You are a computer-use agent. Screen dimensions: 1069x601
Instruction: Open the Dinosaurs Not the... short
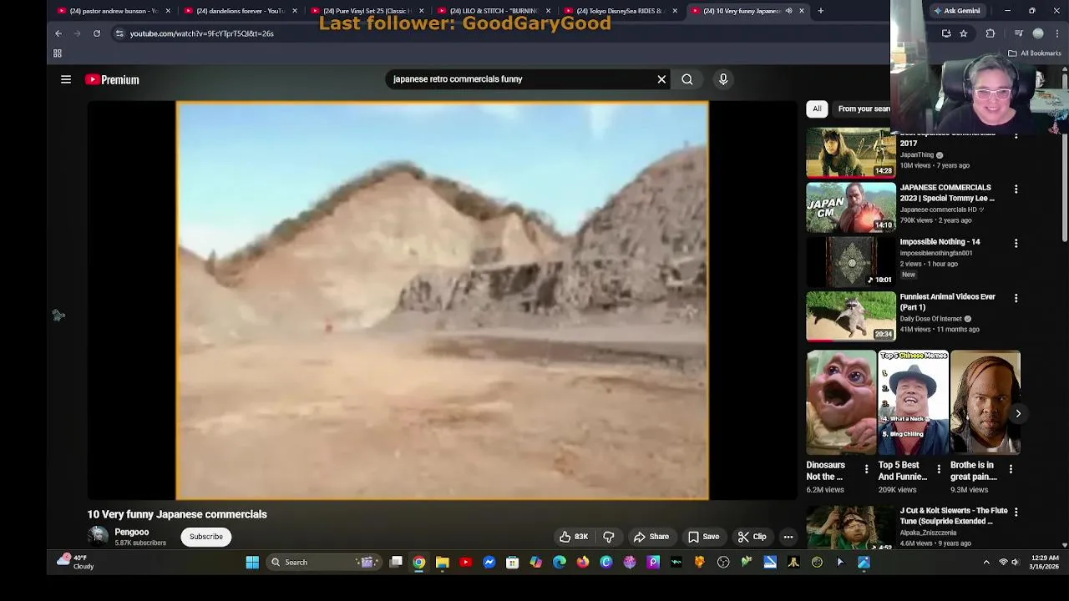pos(841,402)
